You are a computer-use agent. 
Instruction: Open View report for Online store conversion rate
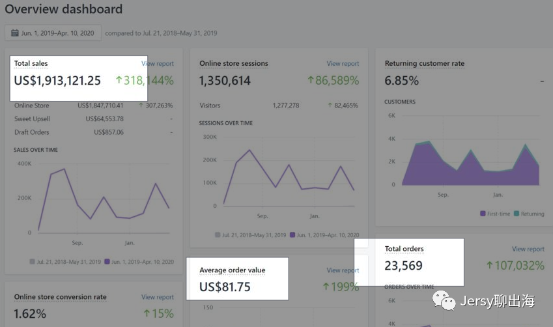click(158, 297)
